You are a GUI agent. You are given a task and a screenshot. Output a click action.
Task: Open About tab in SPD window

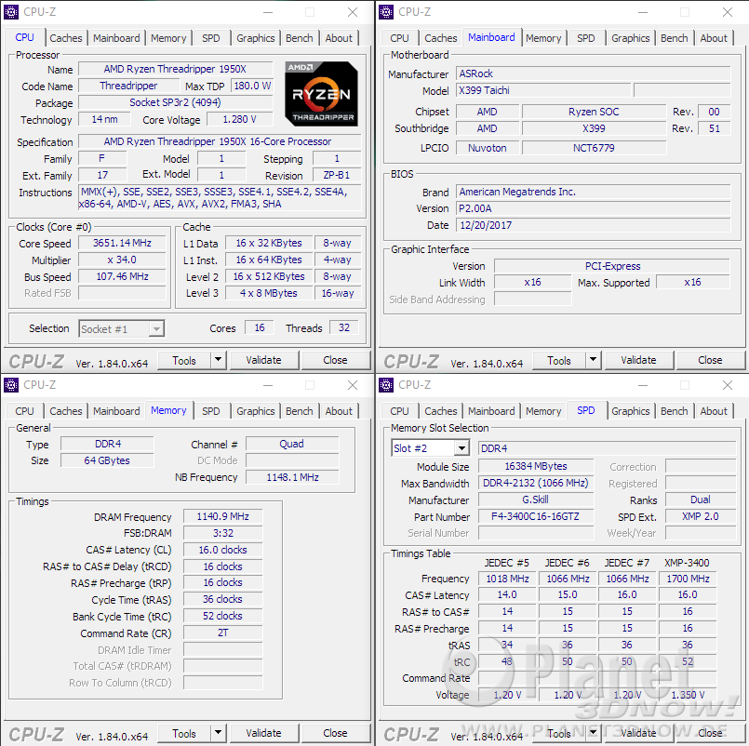click(714, 411)
